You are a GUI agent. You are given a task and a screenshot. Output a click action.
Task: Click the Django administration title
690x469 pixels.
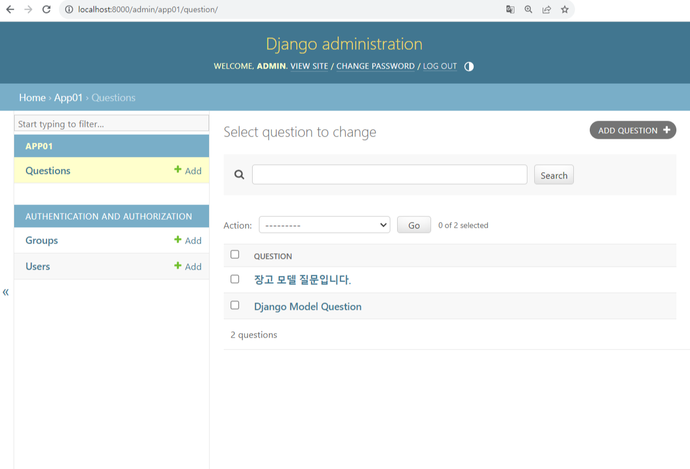click(x=344, y=44)
